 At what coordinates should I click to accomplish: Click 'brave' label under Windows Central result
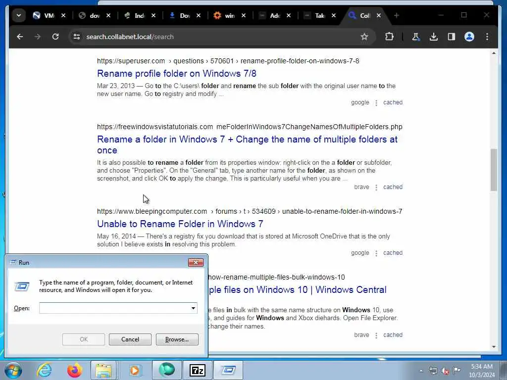(x=361, y=335)
